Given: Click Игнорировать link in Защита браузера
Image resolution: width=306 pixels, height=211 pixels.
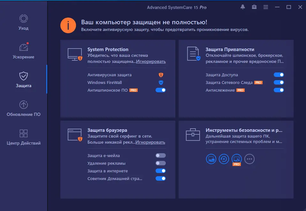Looking at the screenshot, I should click(x=150, y=142).
